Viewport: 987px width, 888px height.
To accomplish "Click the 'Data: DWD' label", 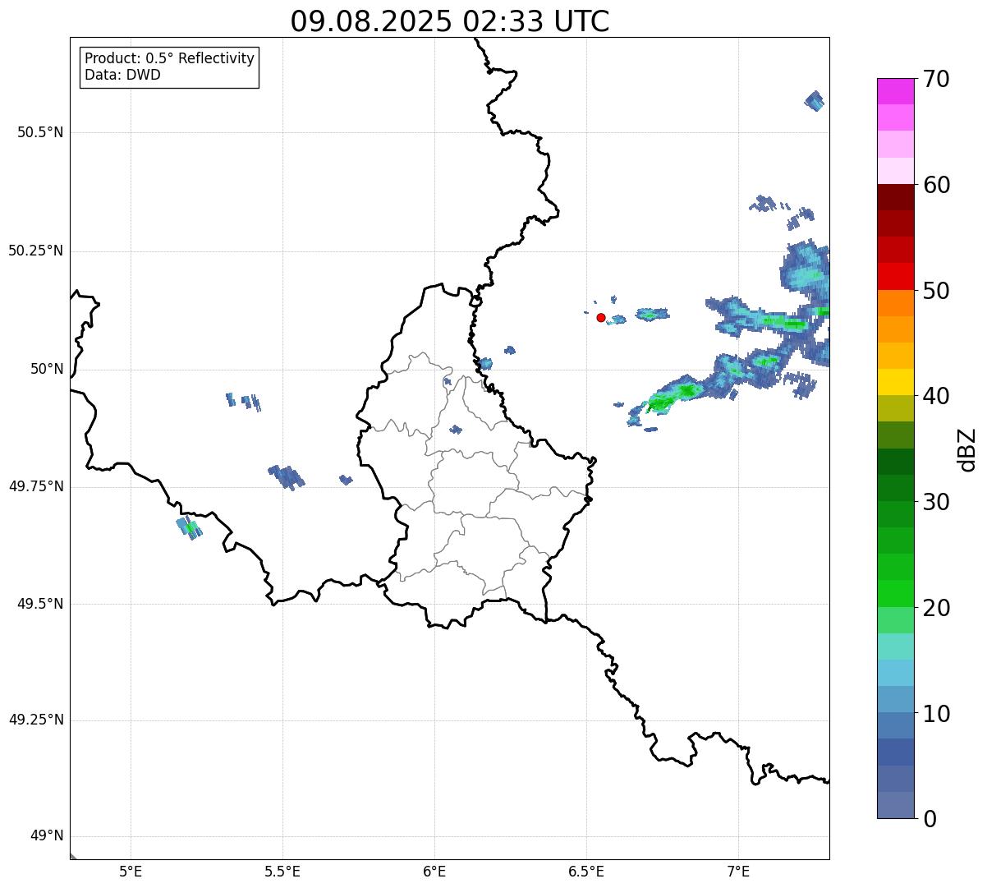I will point(122,75).
